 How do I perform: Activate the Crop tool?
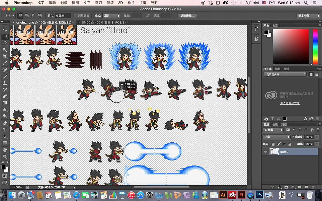pyautogui.click(x=5, y=56)
